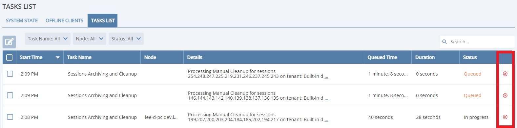
Task: Check the first 2:09 PM task row
Action: coord(10,74)
